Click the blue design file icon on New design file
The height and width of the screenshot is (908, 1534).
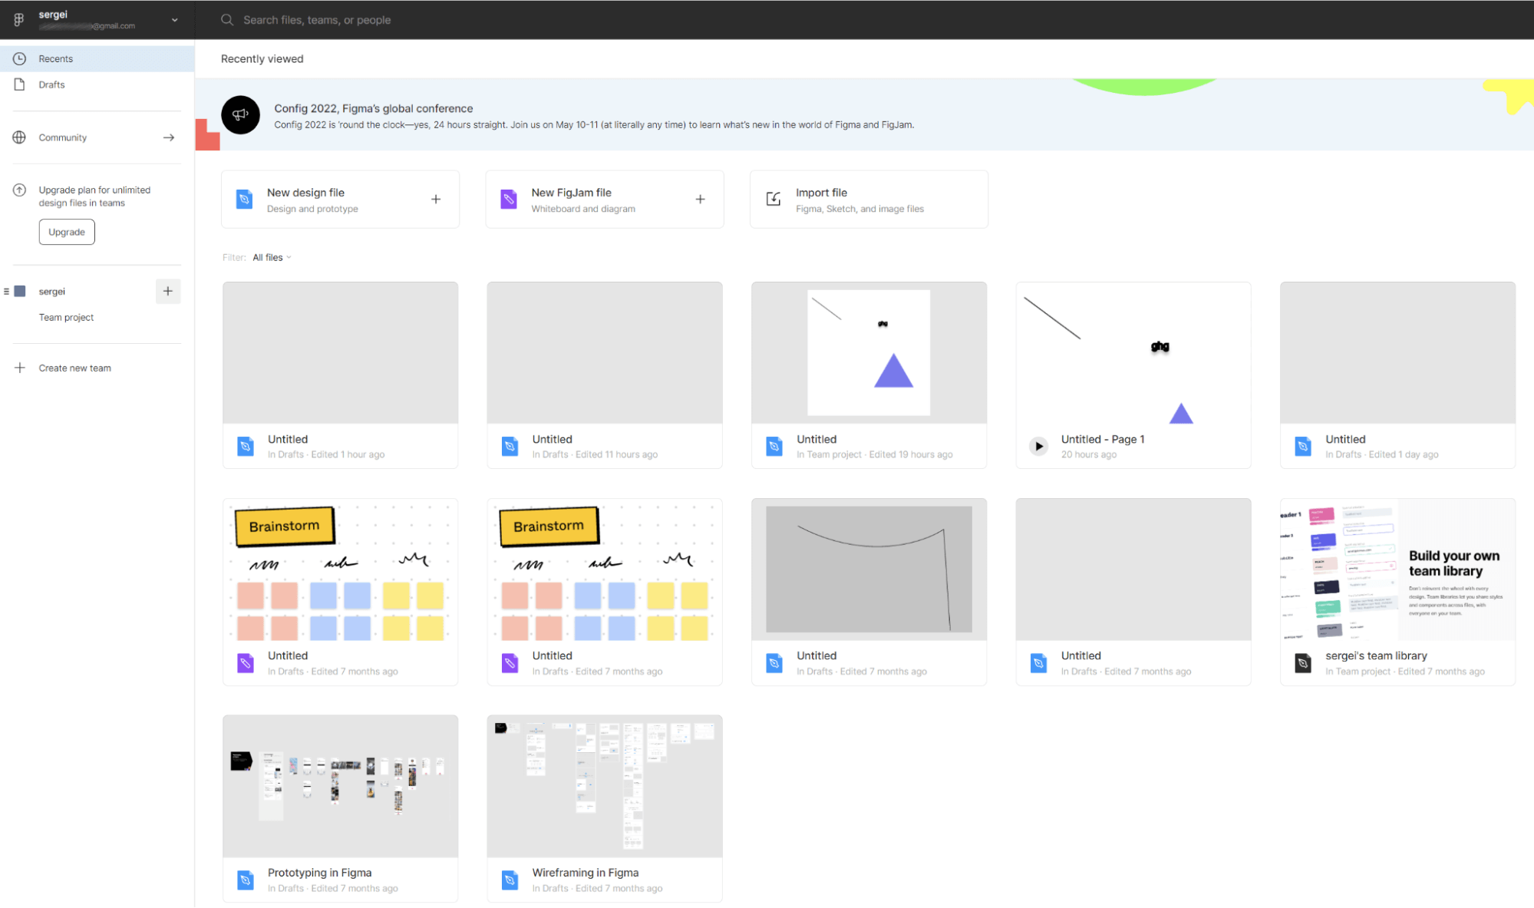tap(244, 199)
